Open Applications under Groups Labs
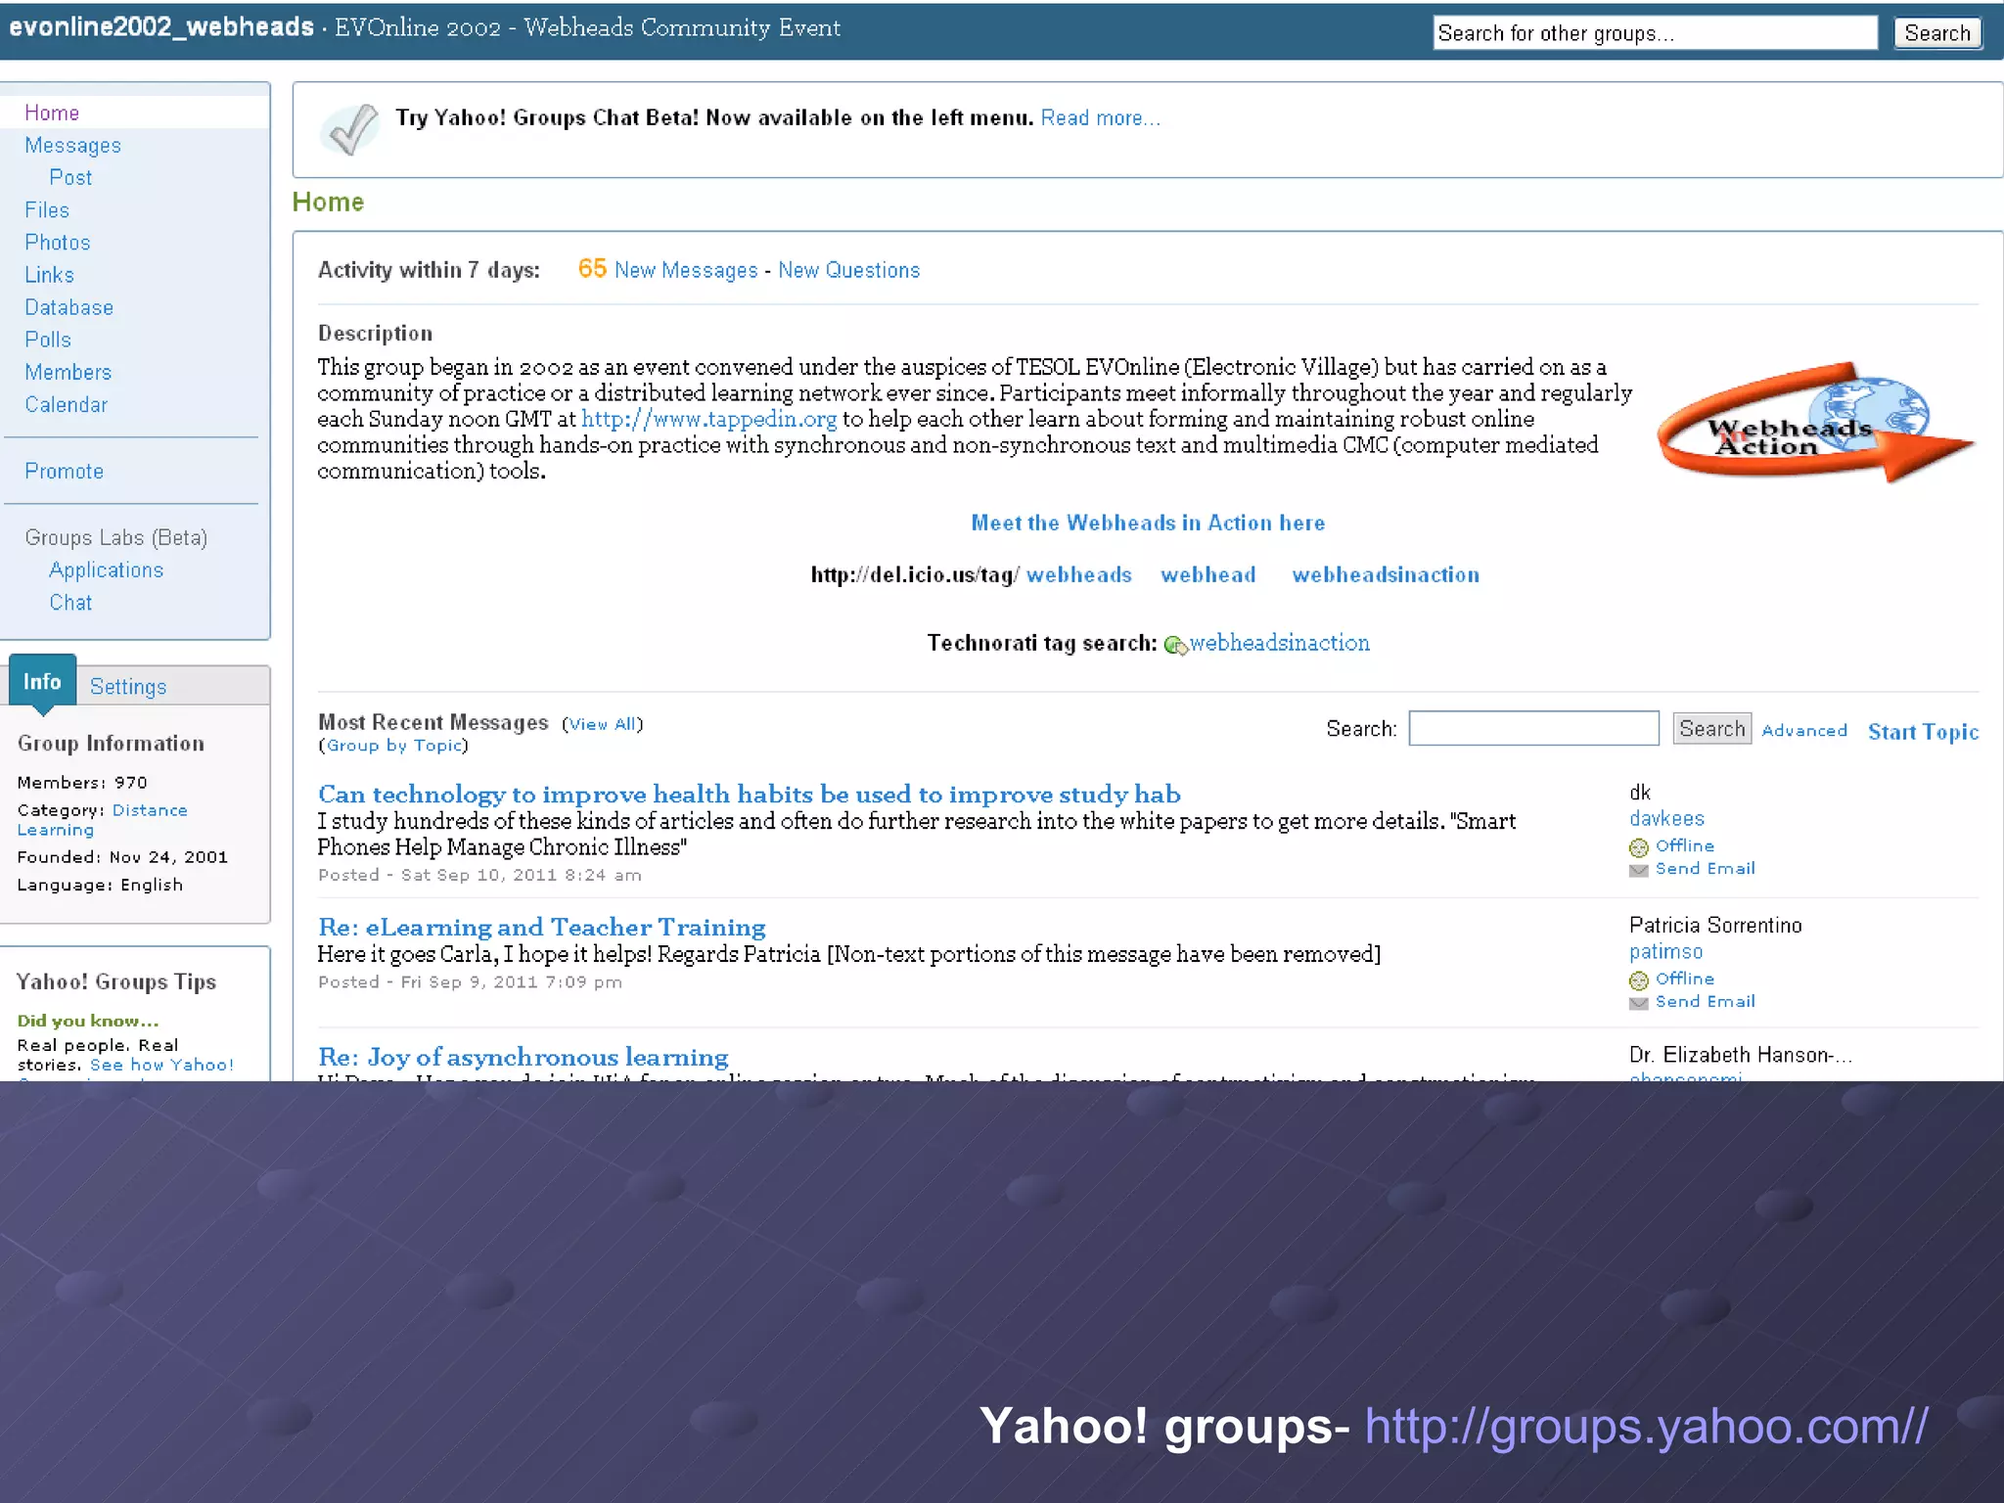 [107, 569]
